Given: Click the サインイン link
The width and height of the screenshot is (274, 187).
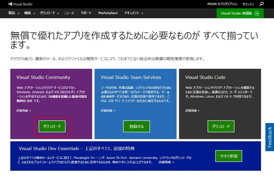Looking at the screenshot, I should click(248, 4).
